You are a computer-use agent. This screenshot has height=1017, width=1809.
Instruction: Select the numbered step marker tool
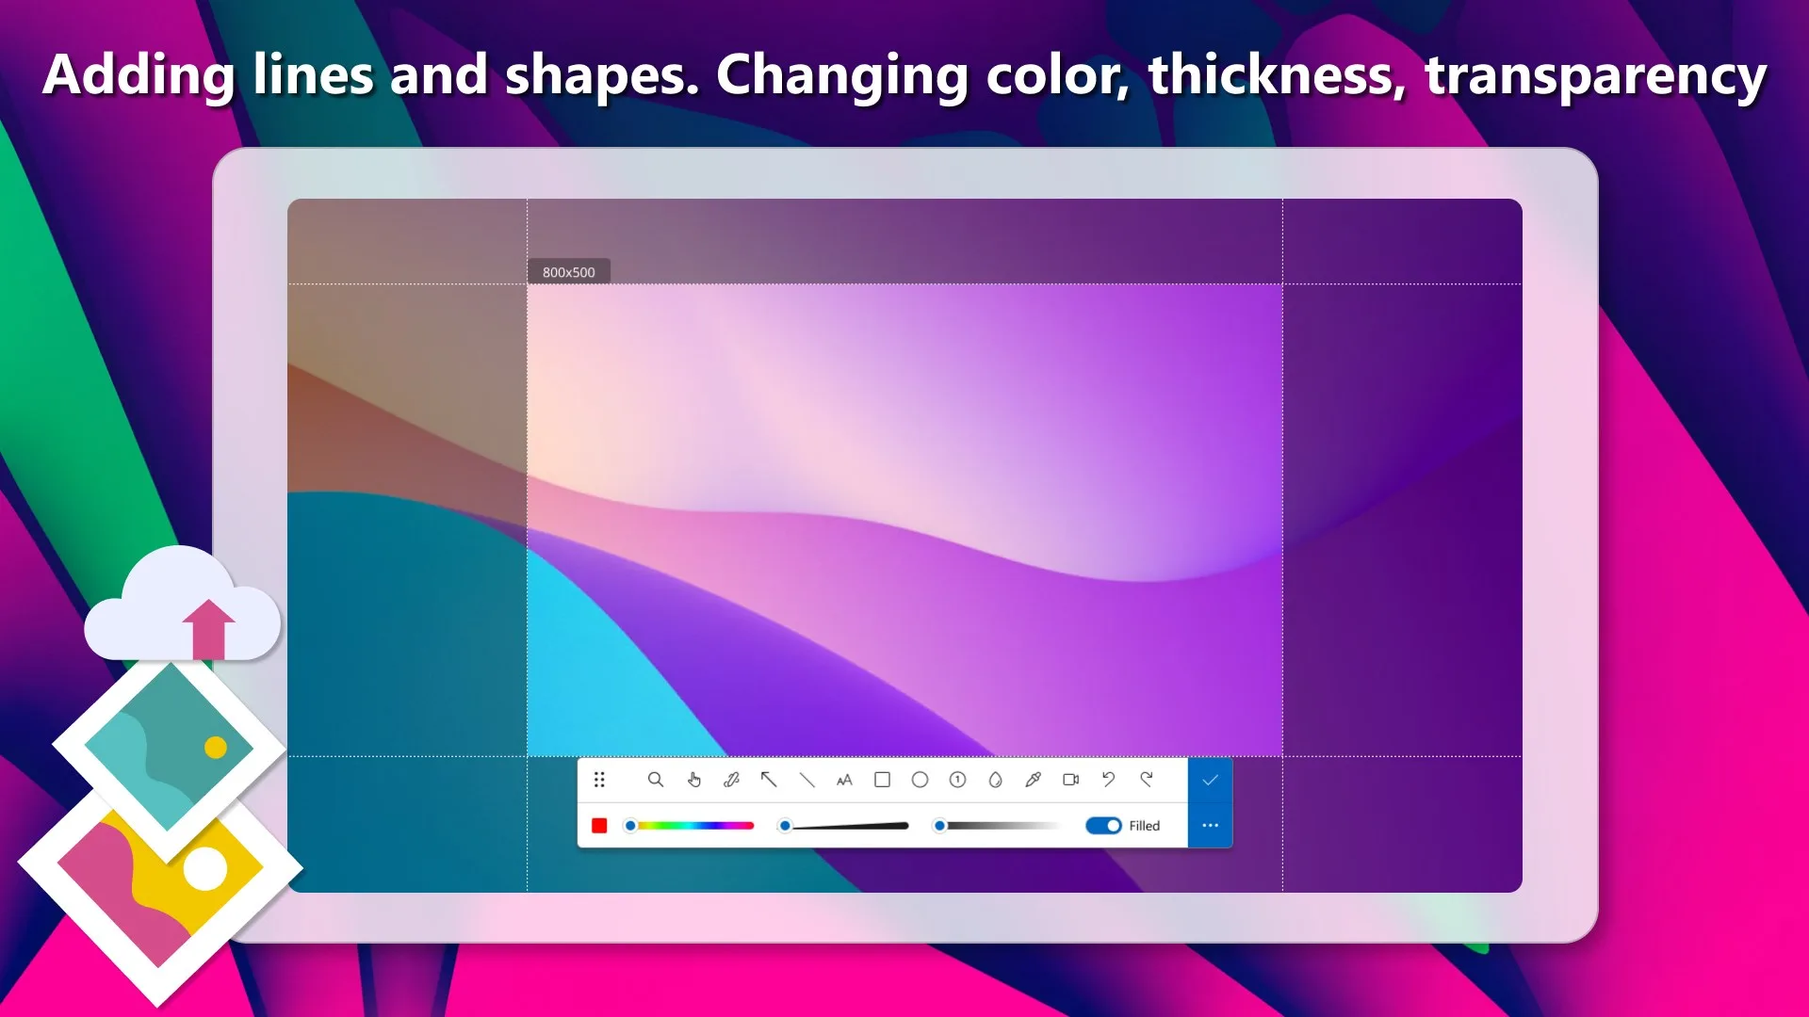click(x=958, y=780)
